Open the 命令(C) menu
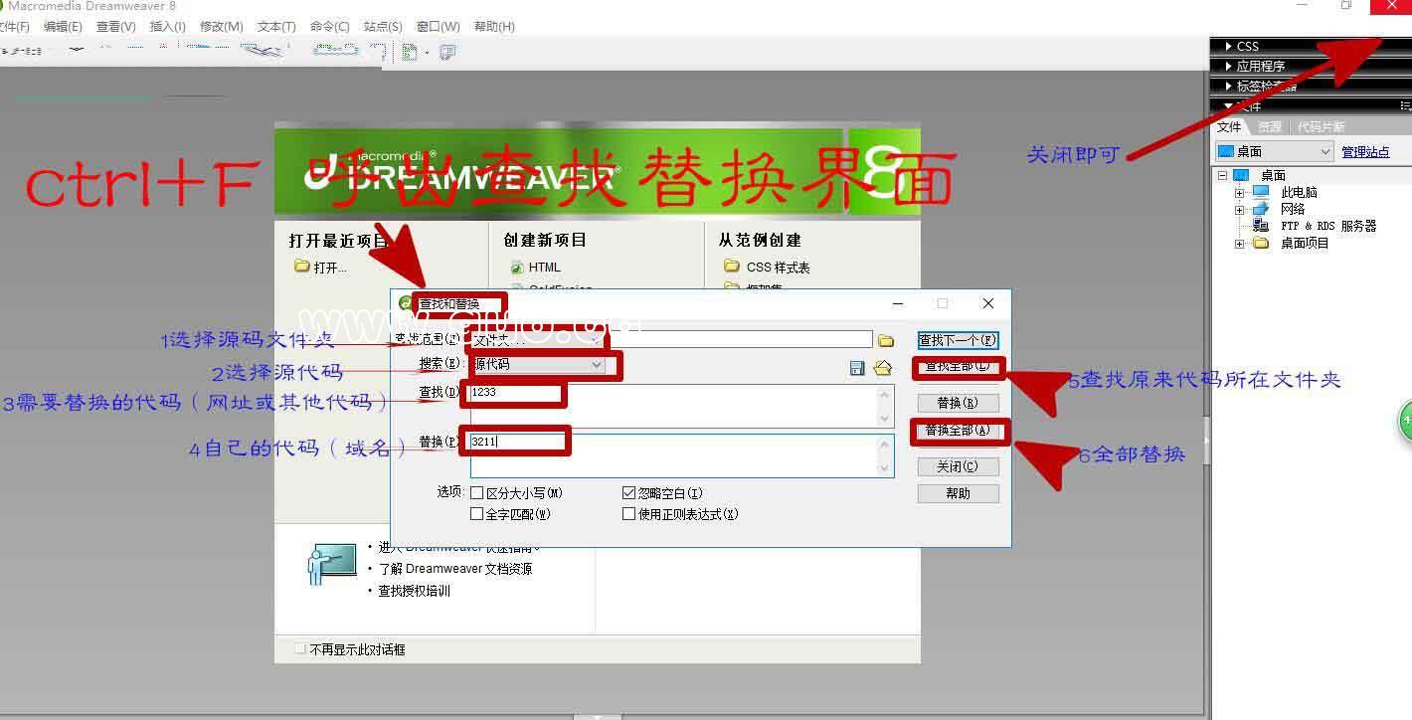The width and height of the screenshot is (1412, 720). point(329,27)
